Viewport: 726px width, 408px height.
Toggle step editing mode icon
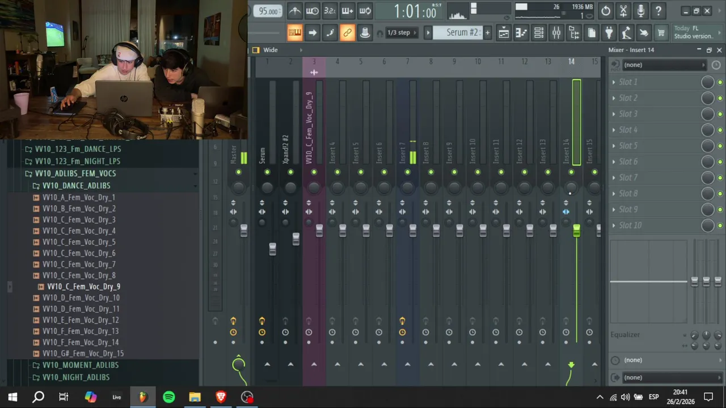pos(330,33)
